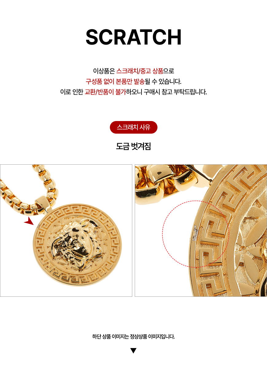Select the '도금 벗겨짐' reason text

click(x=133, y=147)
